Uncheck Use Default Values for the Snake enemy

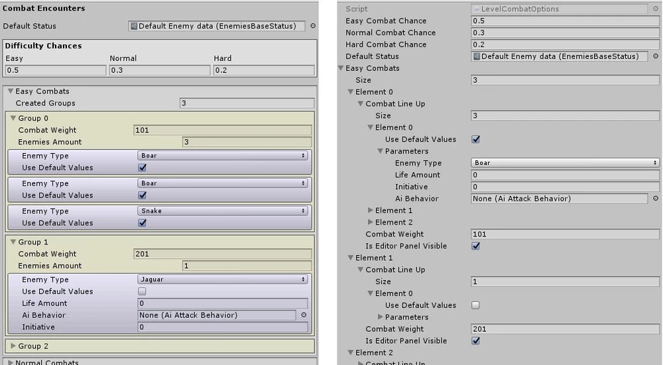(x=142, y=223)
